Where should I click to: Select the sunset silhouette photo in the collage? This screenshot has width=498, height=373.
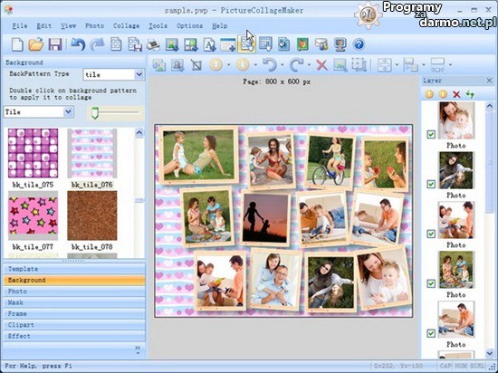coord(265,218)
